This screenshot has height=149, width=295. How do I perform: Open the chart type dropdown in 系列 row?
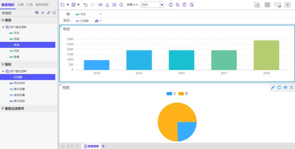click(98, 21)
